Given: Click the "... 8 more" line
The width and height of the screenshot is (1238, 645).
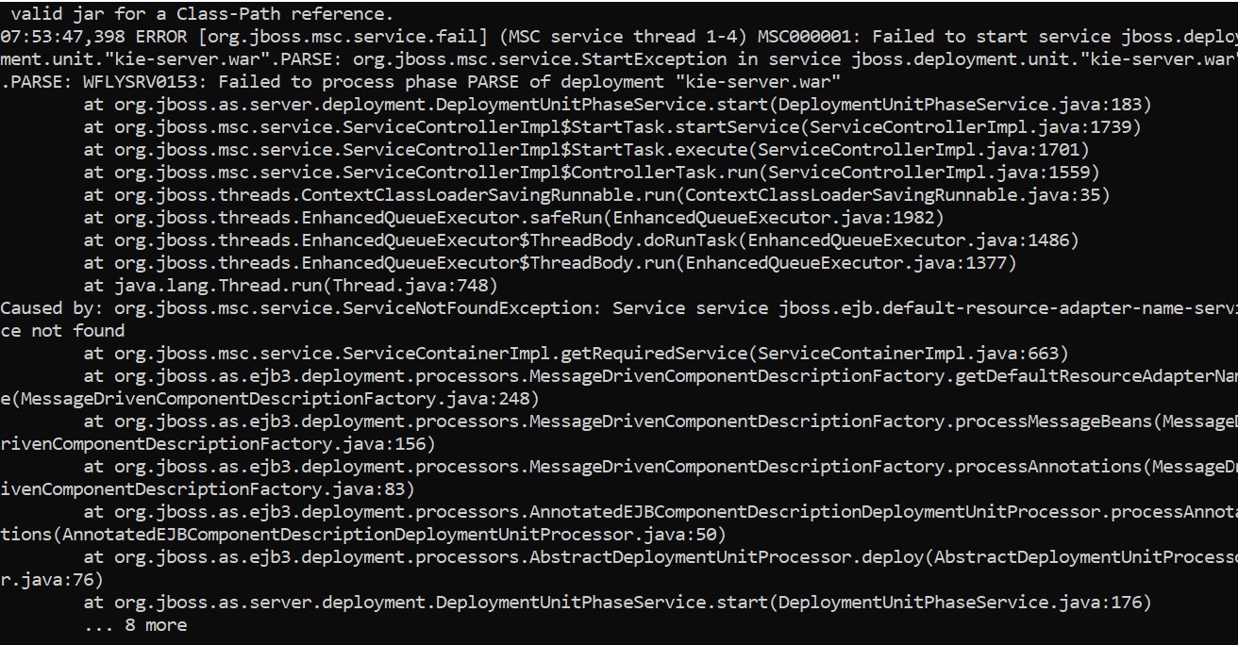Looking at the screenshot, I should point(135,625).
